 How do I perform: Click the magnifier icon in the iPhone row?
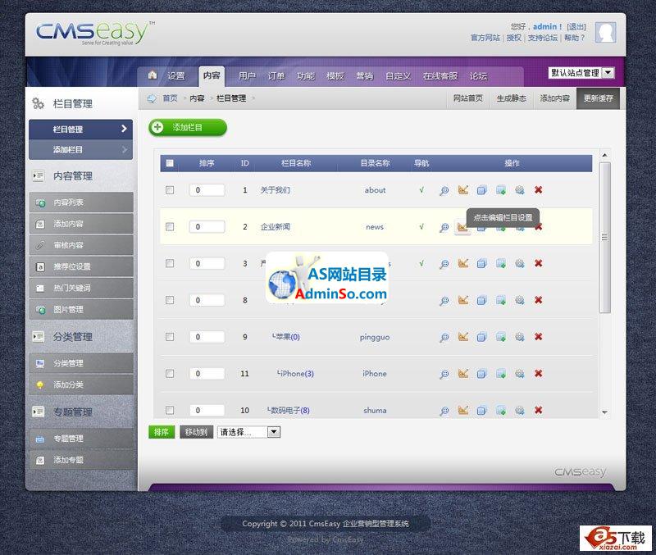(444, 375)
